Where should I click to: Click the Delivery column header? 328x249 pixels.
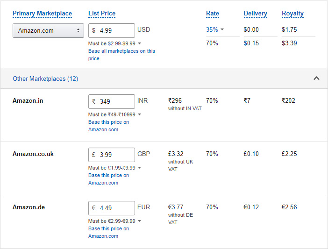tap(255, 14)
